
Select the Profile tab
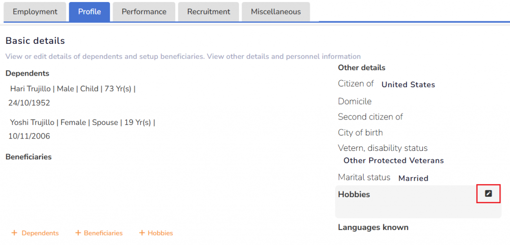pyautogui.click(x=89, y=12)
